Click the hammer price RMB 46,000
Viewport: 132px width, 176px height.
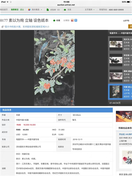(22, 130)
